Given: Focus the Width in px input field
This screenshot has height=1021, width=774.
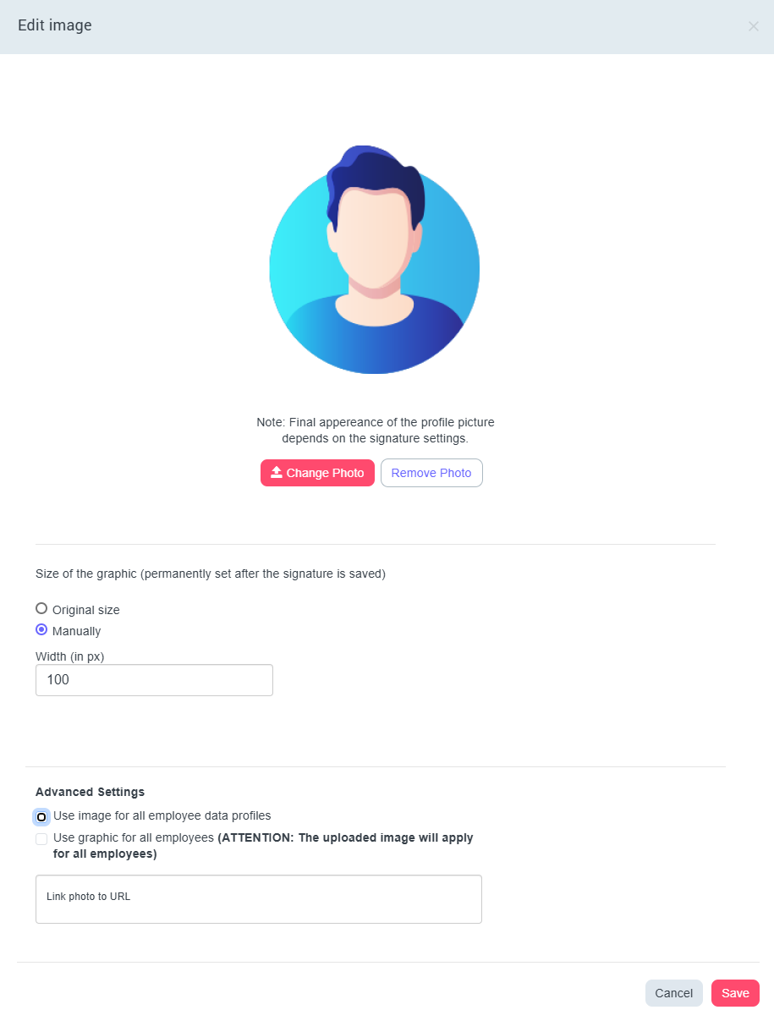Looking at the screenshot, I should point(154,680).
